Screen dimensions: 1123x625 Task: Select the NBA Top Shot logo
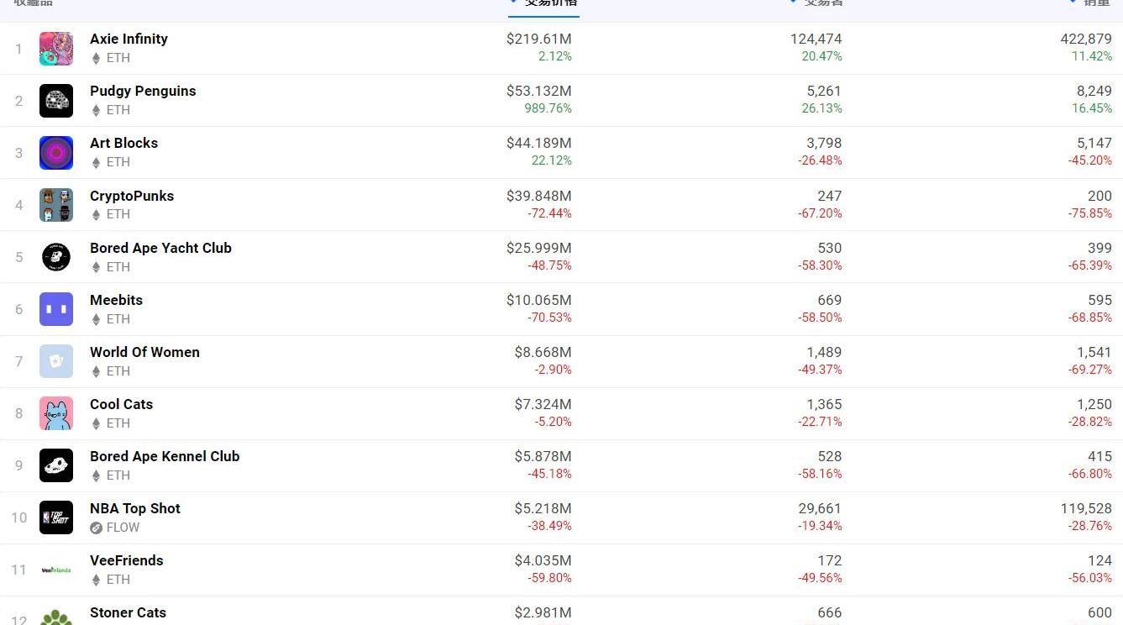click(56, 517)
